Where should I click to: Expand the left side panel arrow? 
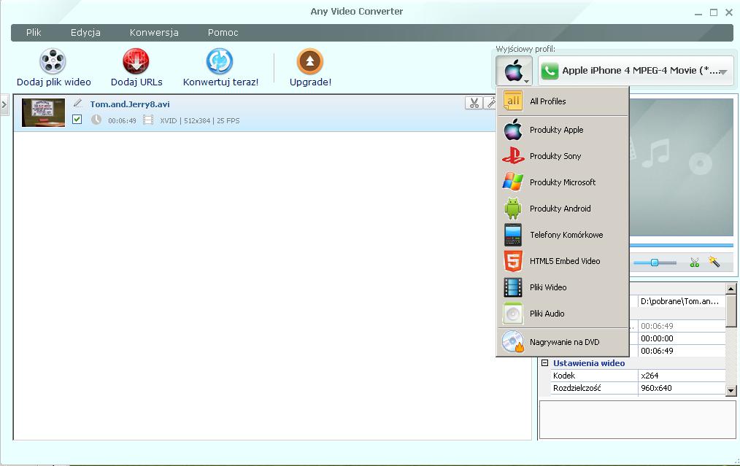click(x=4, y=104)
